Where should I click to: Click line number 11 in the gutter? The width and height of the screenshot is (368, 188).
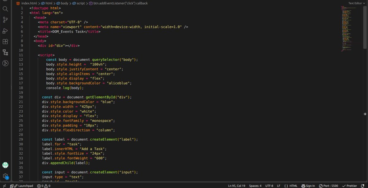(21, 55)
